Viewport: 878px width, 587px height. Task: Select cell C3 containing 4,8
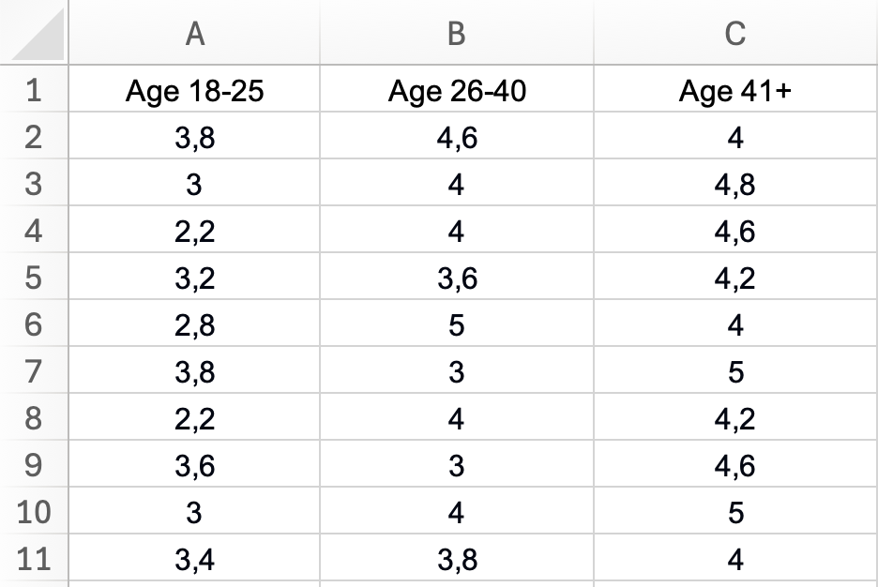coord(735,185)
